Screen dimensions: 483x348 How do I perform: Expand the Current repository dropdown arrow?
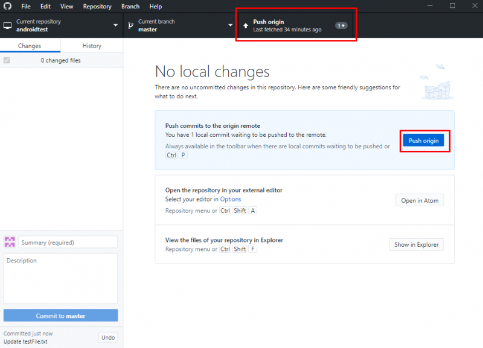[115, 25]
